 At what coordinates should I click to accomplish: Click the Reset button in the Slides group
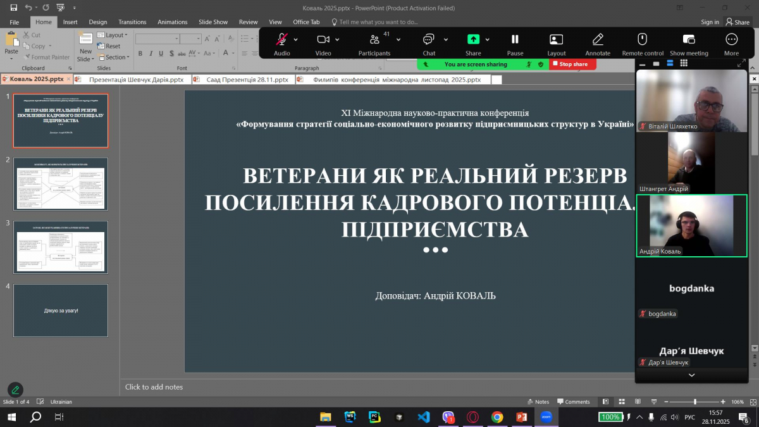click(x=113, y=47)
